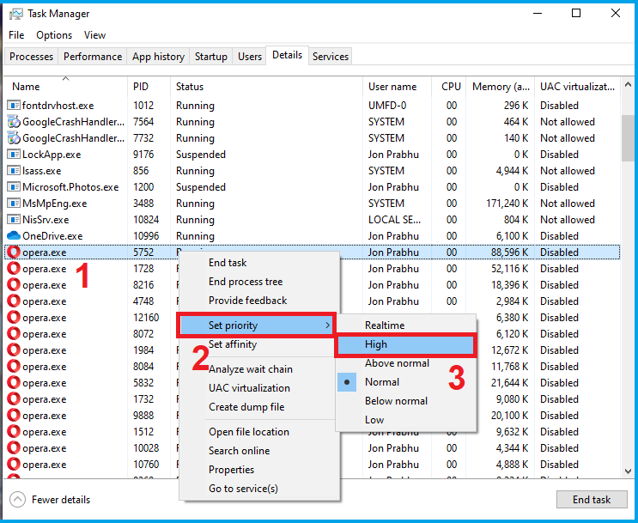Click the GoogleCrashHandler icon with PID 7732
Viewport: 638px width, 523px height.
14,138
